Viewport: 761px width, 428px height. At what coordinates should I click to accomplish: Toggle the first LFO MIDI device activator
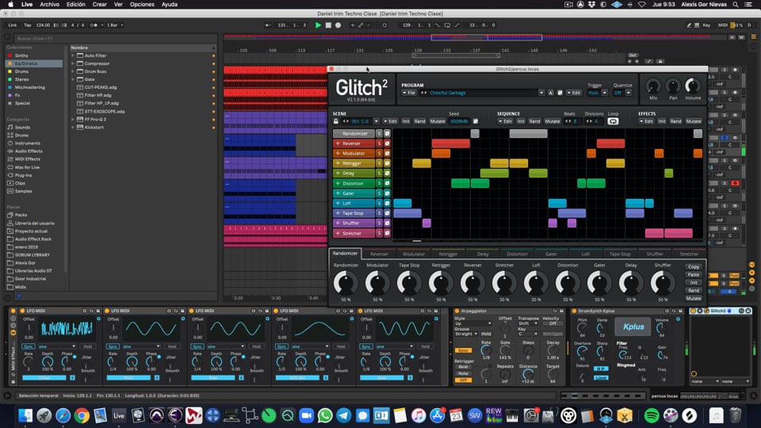[x=22, y=311]
